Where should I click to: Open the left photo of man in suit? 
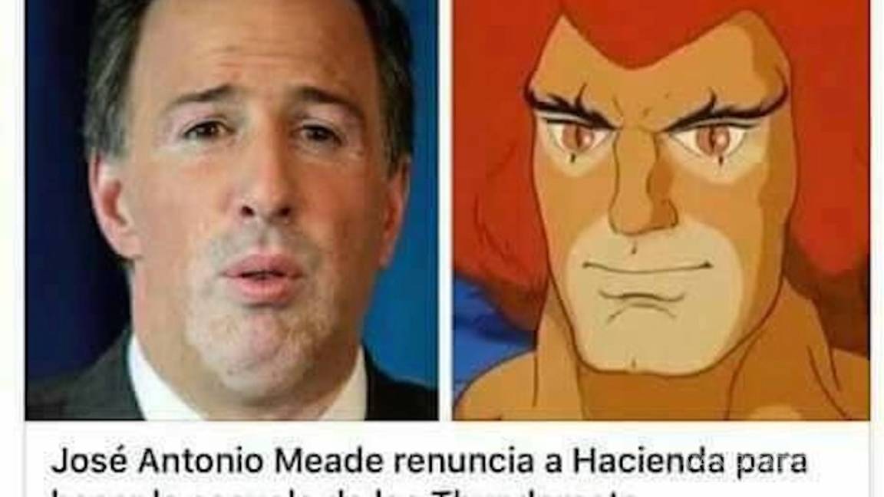[x=232, y=209]
